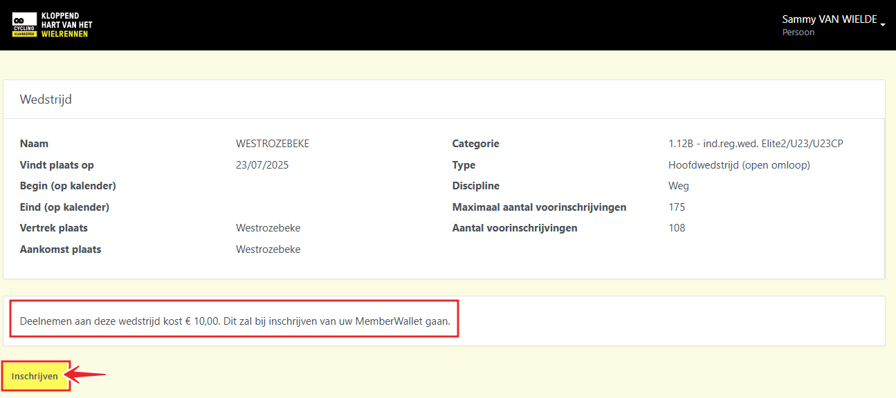
Task: Click the Aankomst plaats label
Action: point(60,249)
